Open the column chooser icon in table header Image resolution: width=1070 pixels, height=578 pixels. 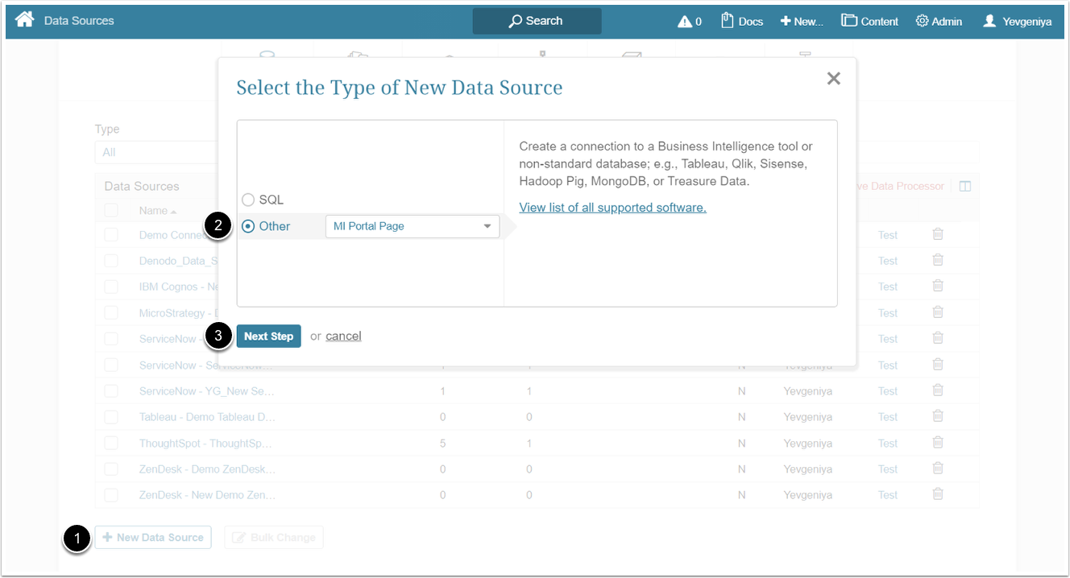point(964,186)
